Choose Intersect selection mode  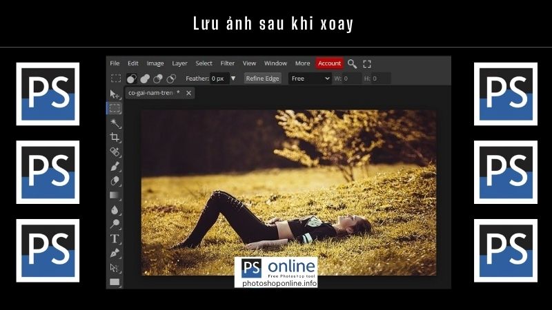pyautogui.click(x=171, y=79)
